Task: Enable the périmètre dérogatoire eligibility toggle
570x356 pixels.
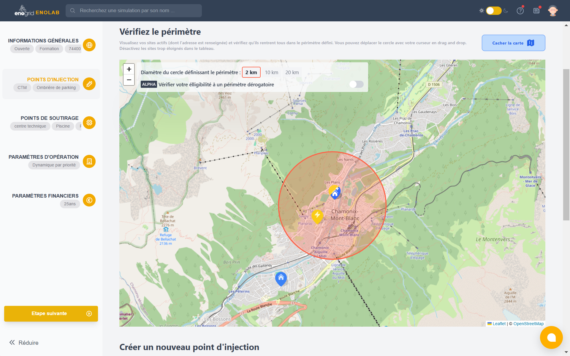Action: point(356,84)
